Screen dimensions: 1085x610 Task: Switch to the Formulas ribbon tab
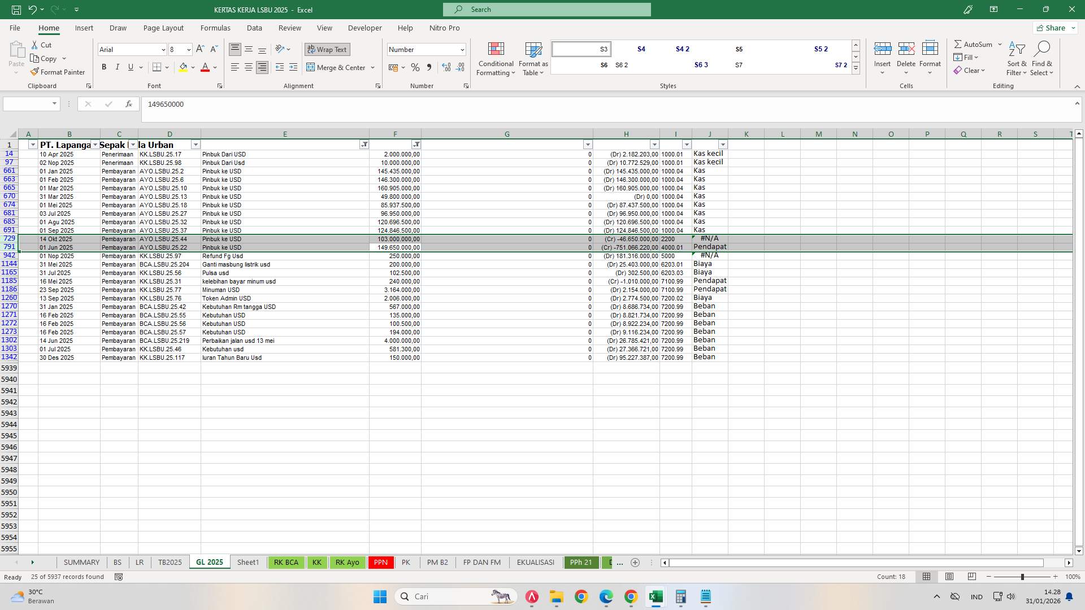coord(215,28)
